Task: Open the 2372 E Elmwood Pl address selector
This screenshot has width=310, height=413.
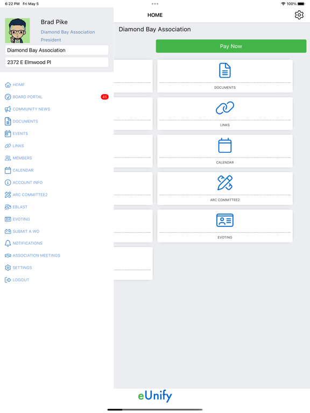Action: (57, 62)
